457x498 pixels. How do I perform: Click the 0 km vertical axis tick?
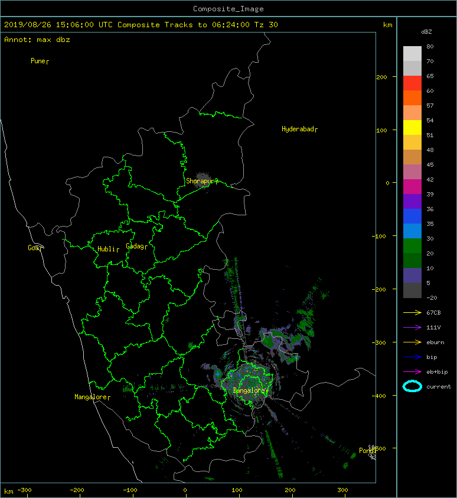(387, 183)
